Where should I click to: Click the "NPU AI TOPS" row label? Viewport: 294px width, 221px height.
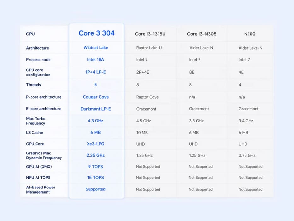38,177
